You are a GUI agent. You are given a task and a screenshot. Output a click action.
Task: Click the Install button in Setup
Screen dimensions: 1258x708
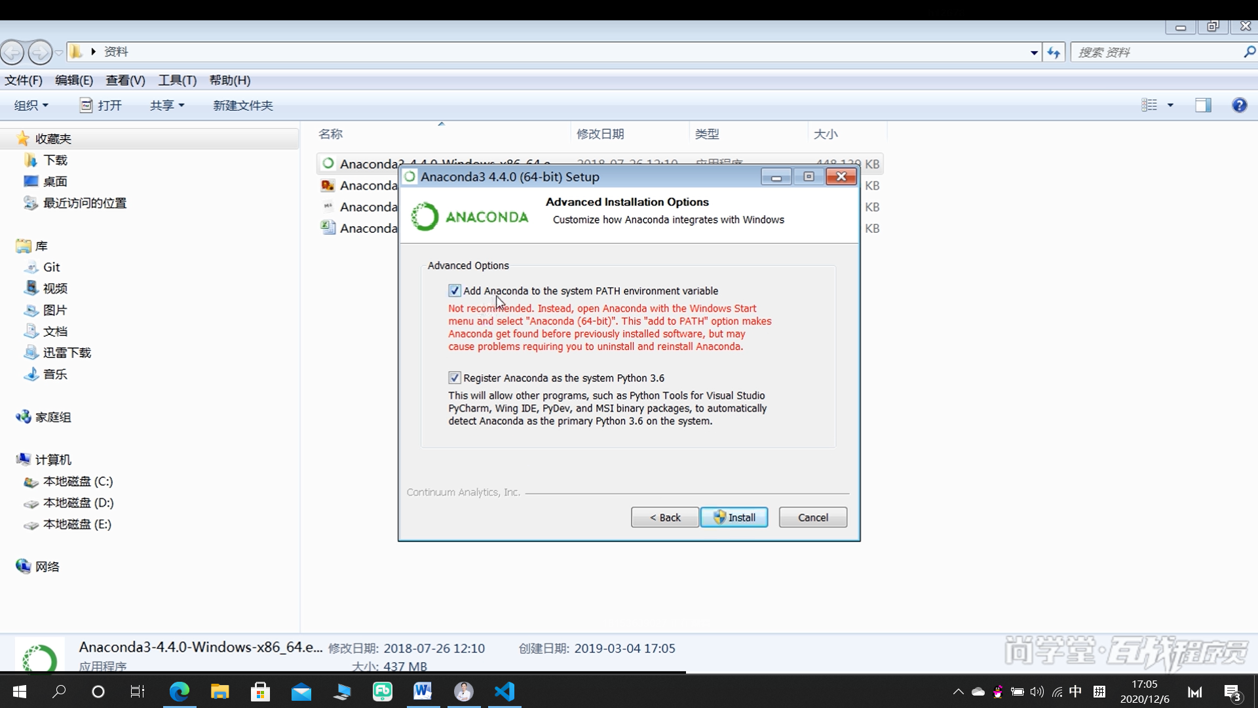coord(734,517)
